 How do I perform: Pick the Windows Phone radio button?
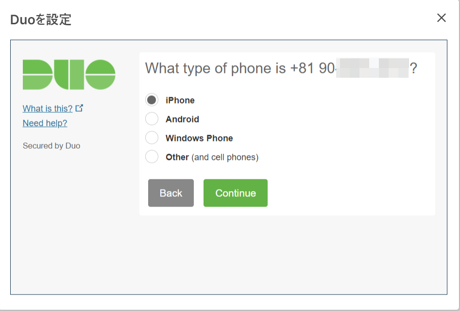(x=152, y=138)
